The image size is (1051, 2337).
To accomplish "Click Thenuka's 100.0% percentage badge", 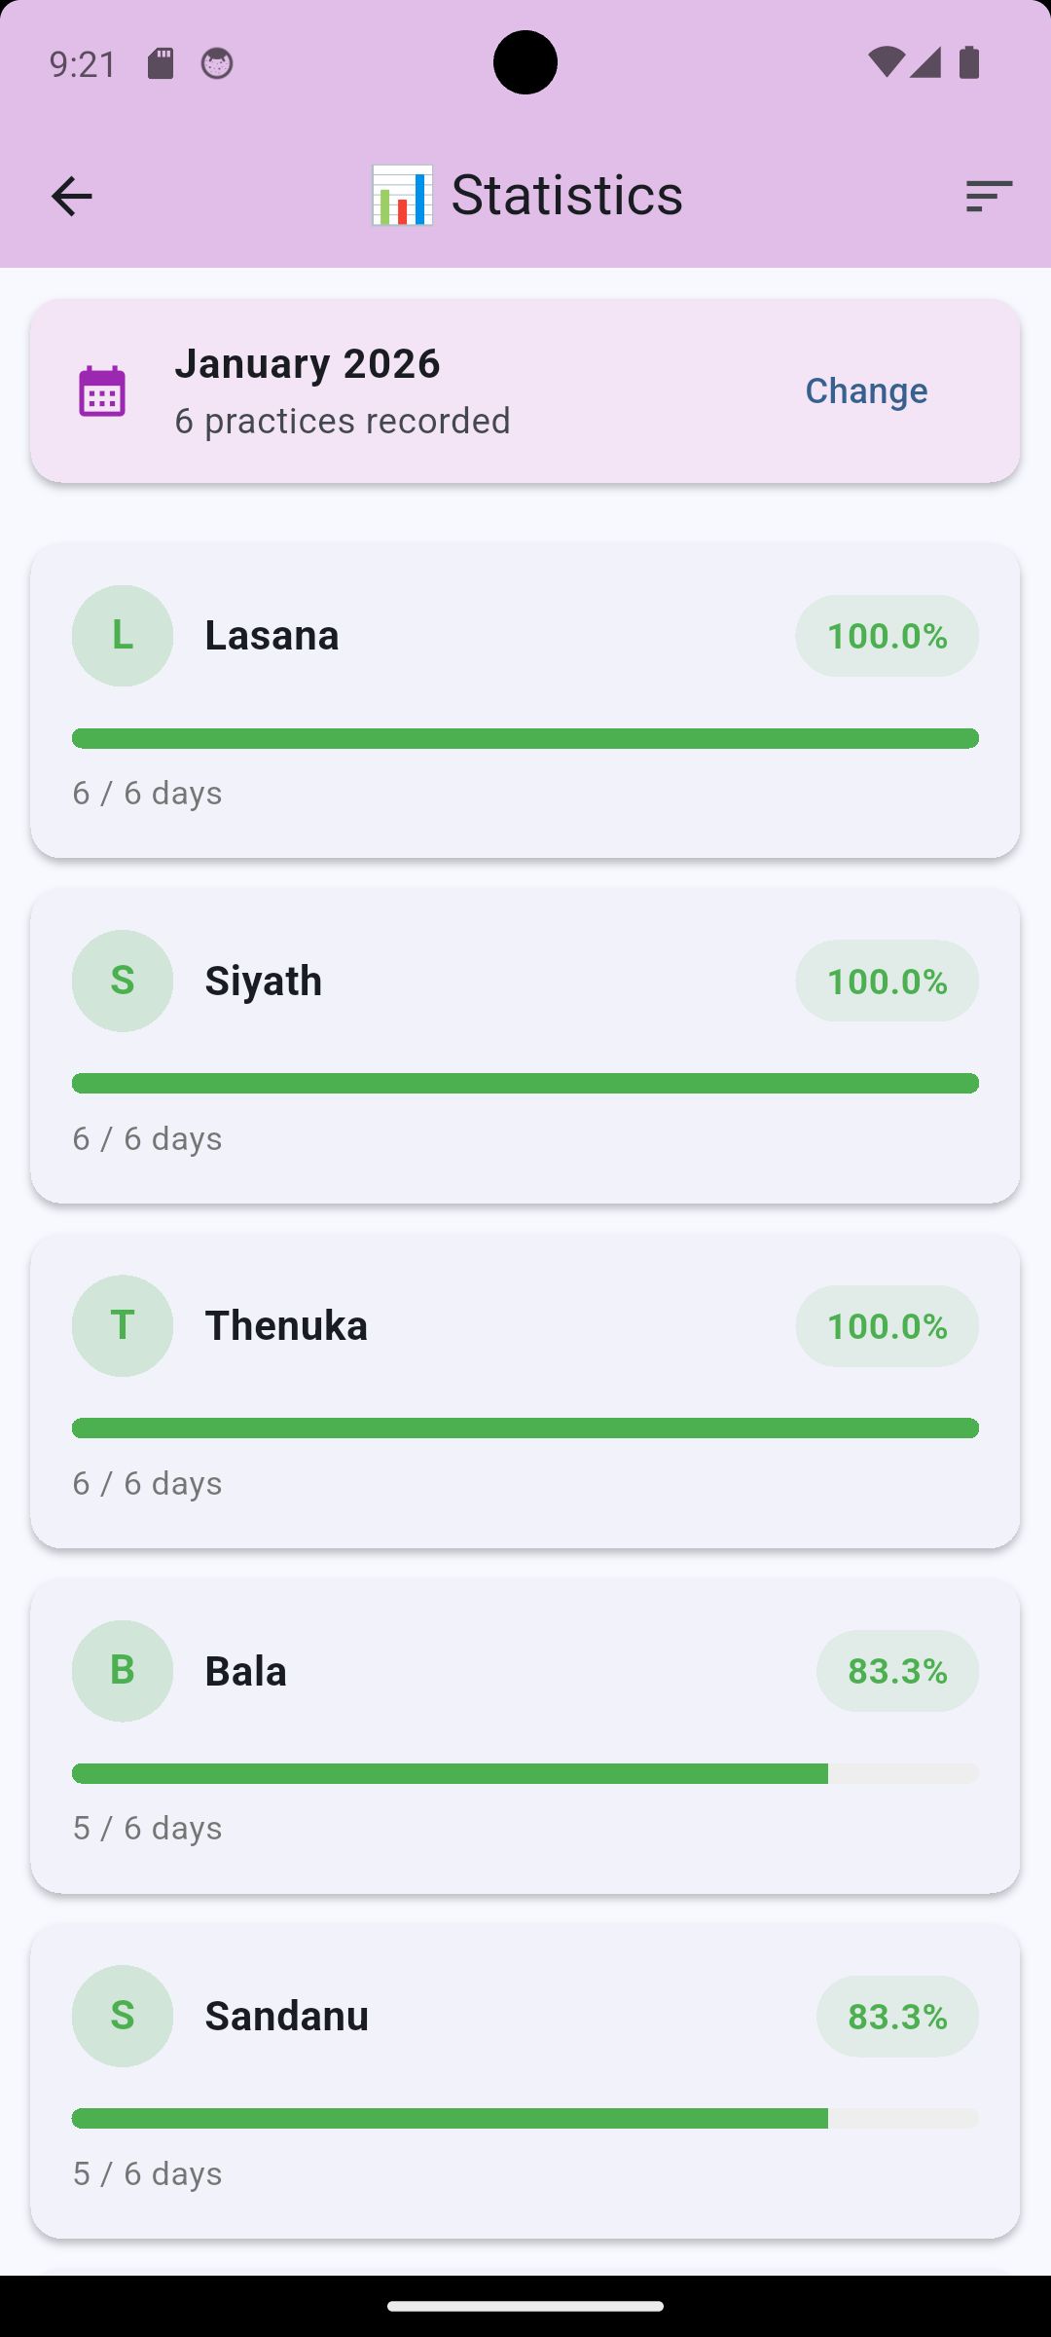I will [x=887, y=1326].
